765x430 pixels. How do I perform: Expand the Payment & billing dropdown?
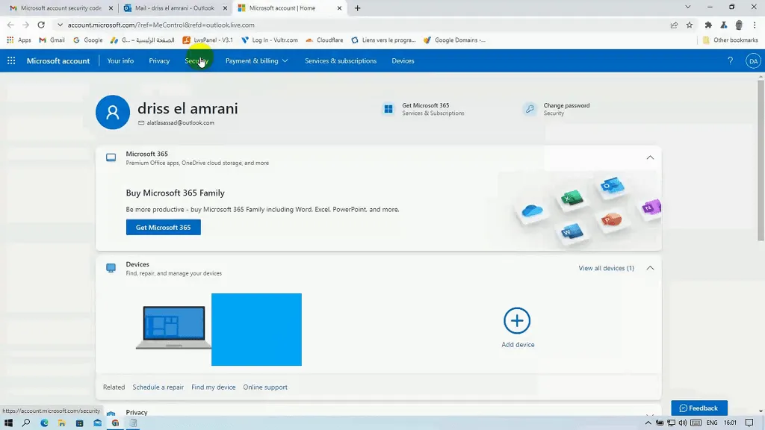[257, 61]
